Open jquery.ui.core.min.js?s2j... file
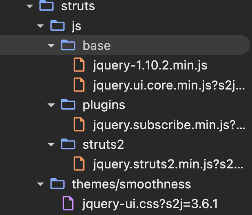 coord(169,86)
